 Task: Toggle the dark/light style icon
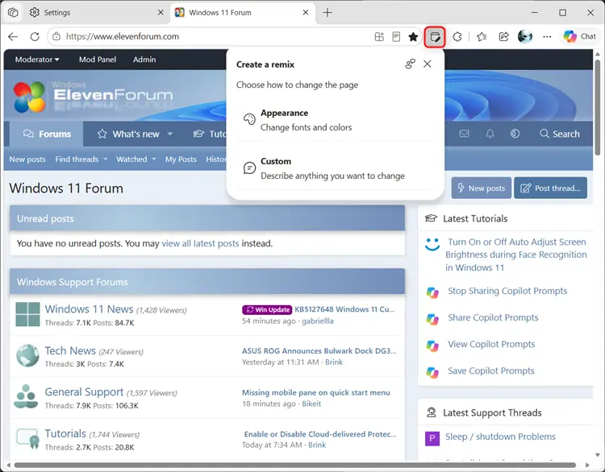(x=515, y=134)
